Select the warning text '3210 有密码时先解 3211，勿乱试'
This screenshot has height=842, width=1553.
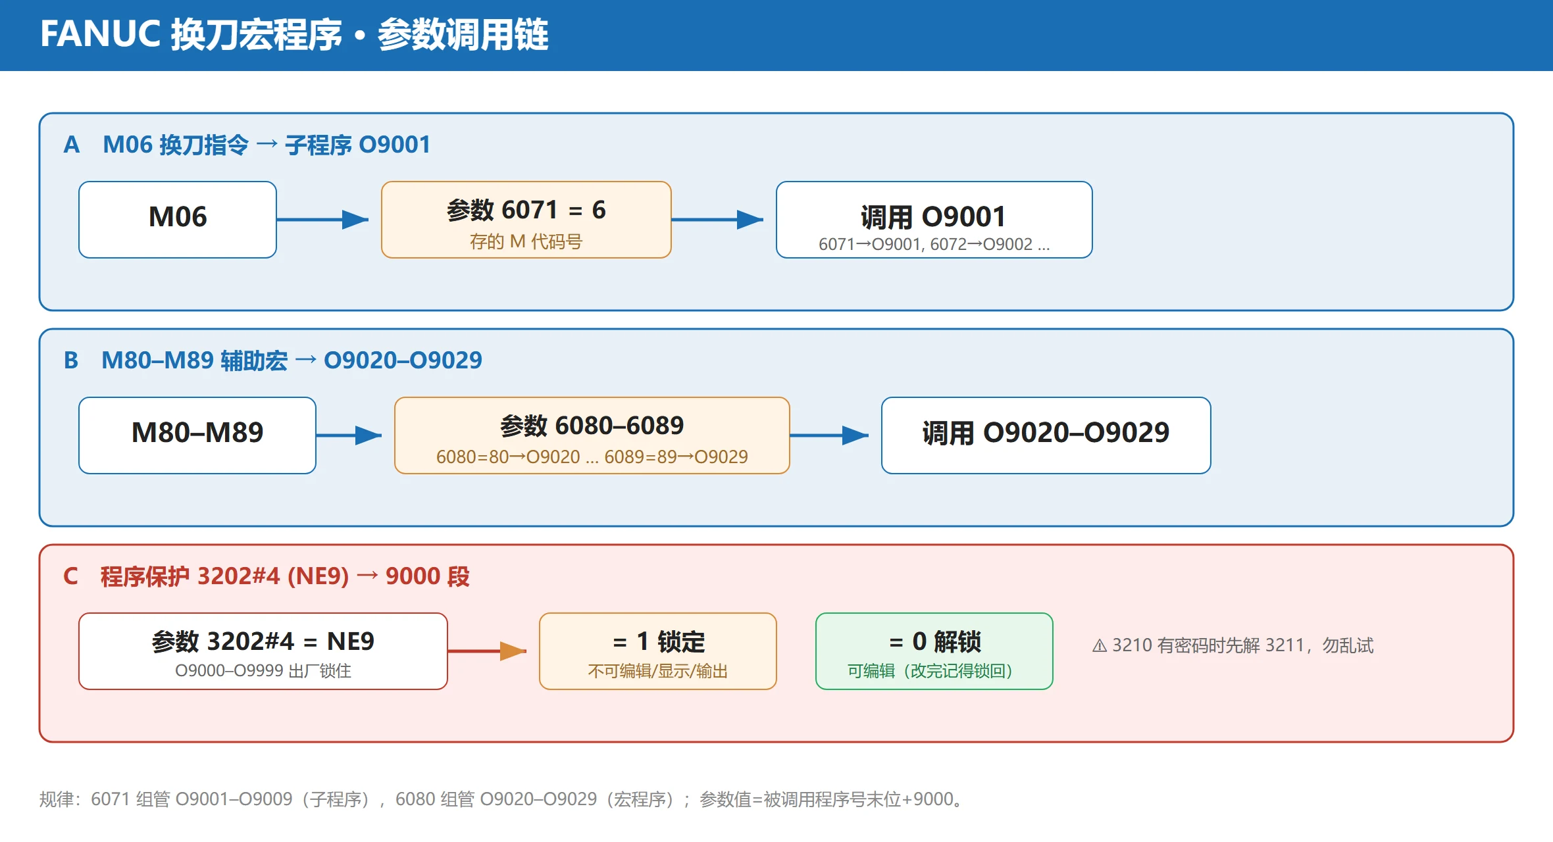pos(1243,645)
